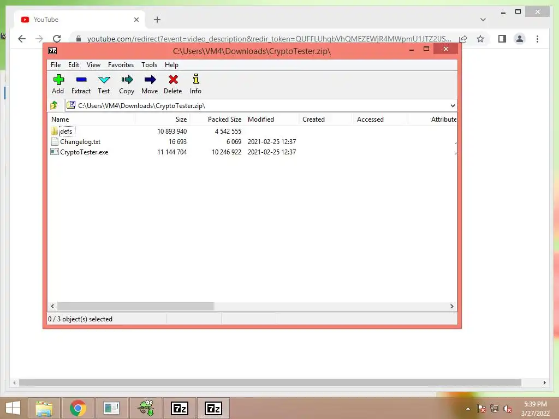Select the defs folder icon
This screenshot has height=419, width=559.
54,131
